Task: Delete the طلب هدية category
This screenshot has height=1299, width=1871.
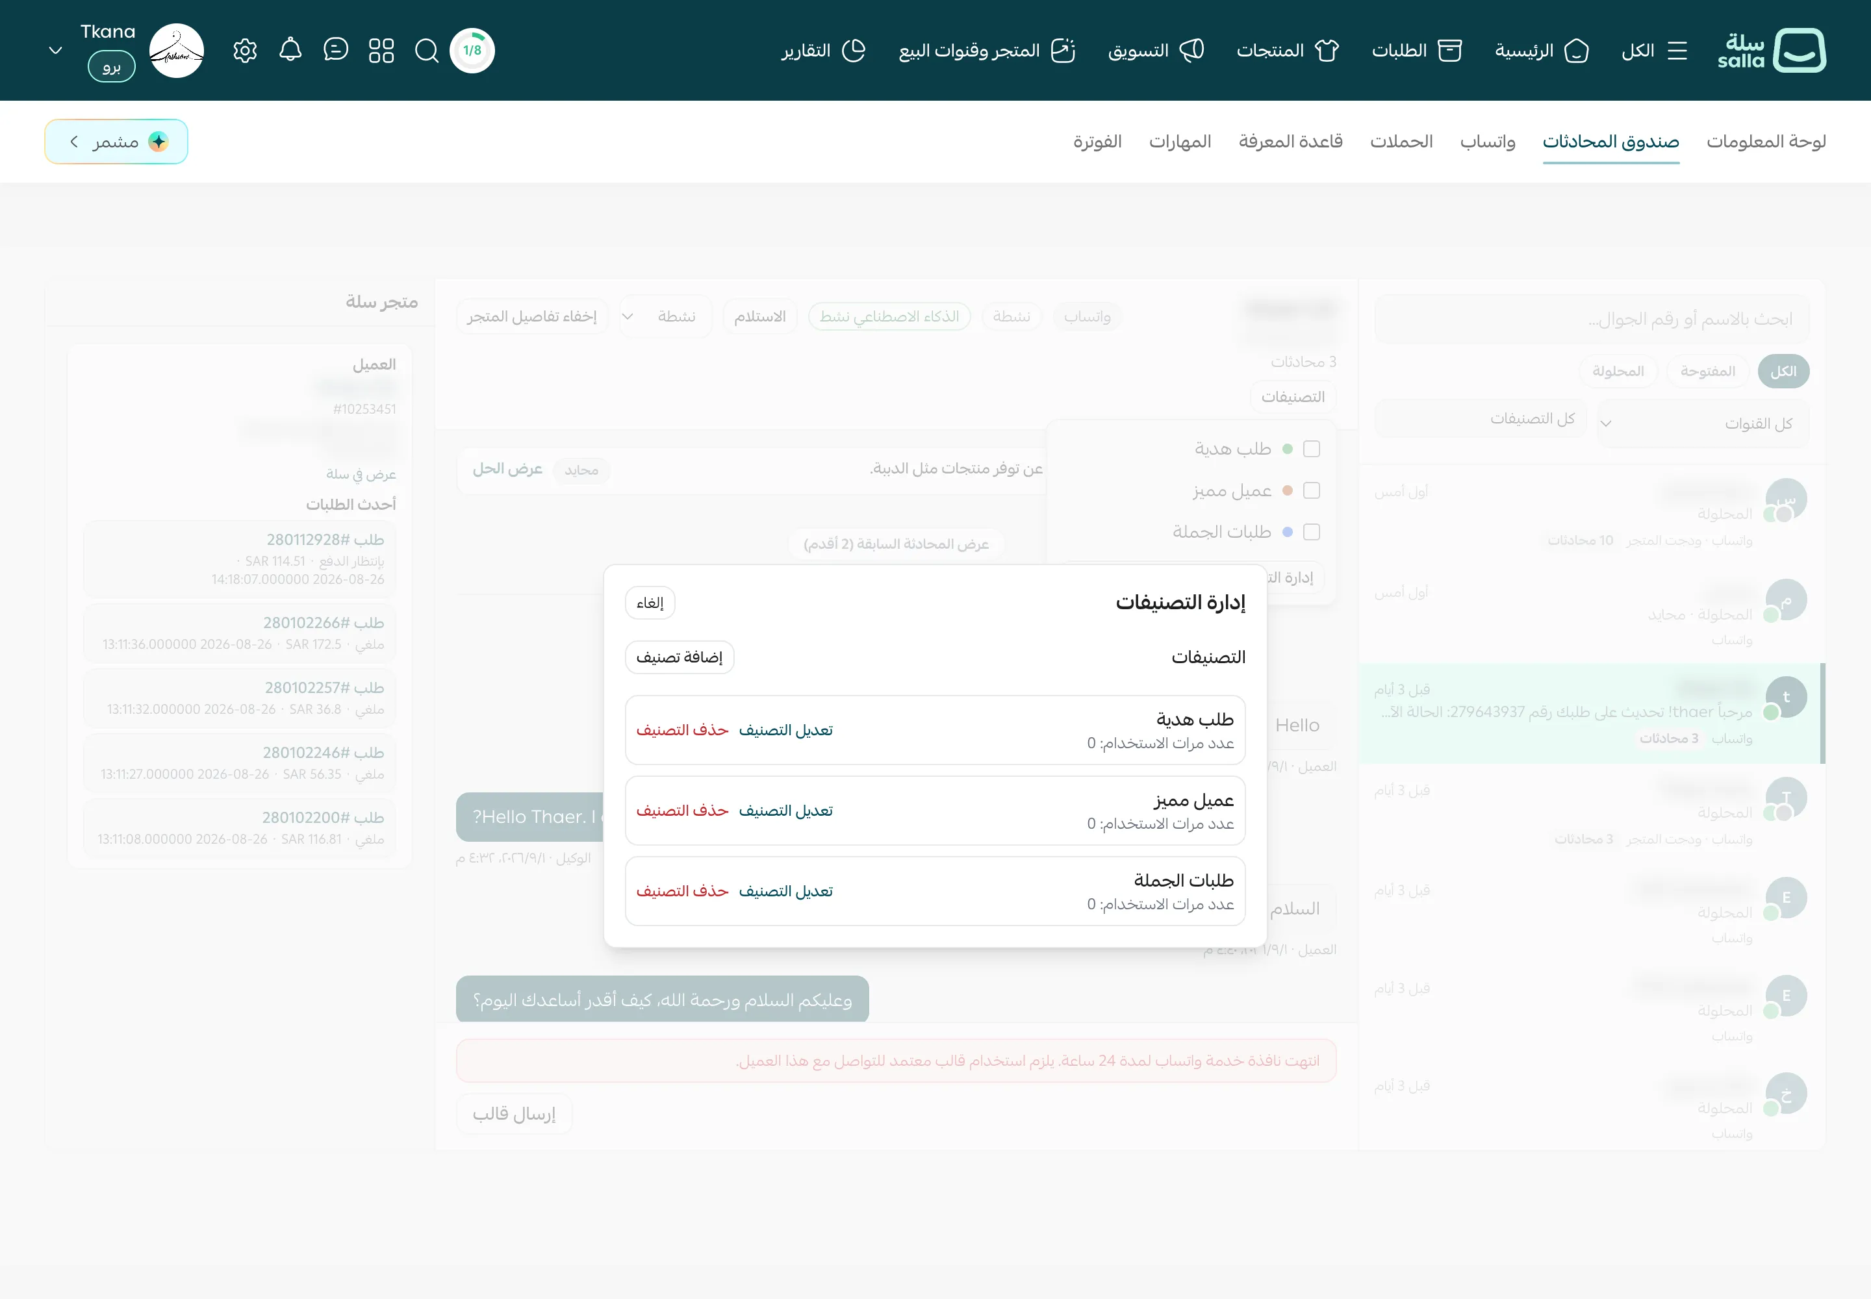Action: click(x=682, y=730)
